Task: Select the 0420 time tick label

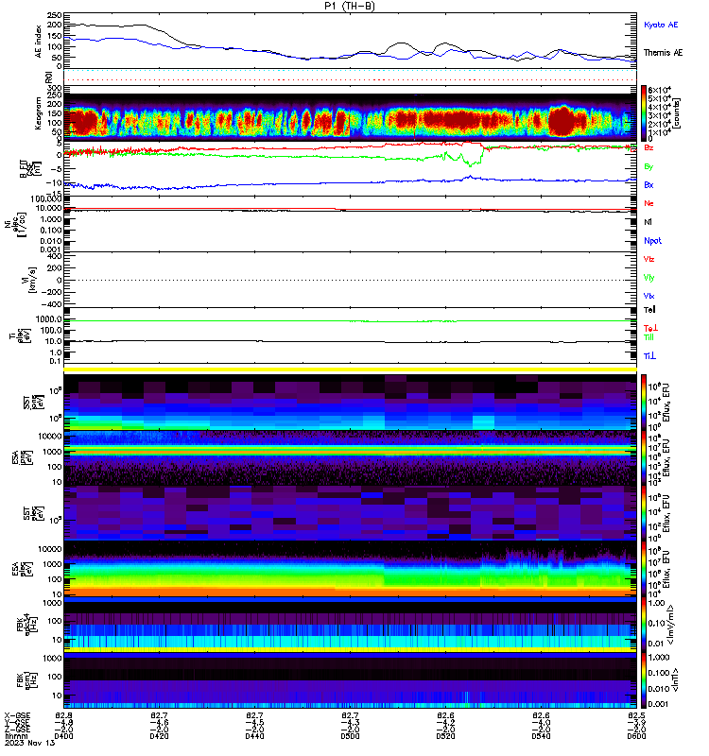Action: point(159,736)
